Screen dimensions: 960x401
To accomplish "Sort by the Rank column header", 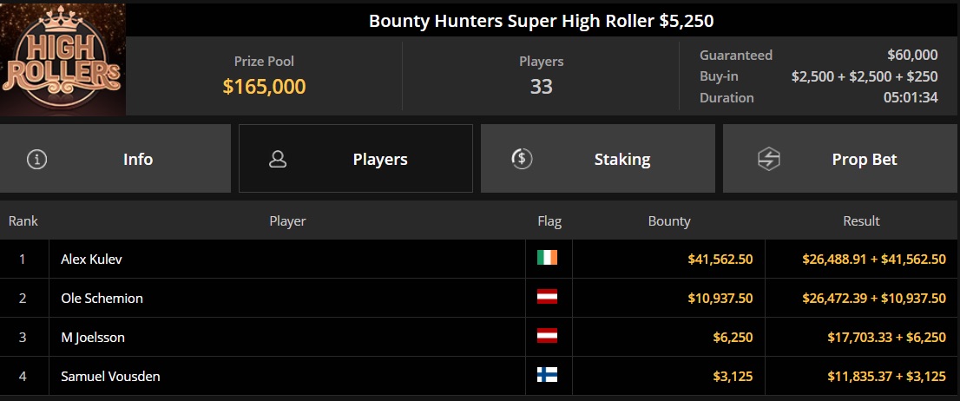I will [23, 221].
